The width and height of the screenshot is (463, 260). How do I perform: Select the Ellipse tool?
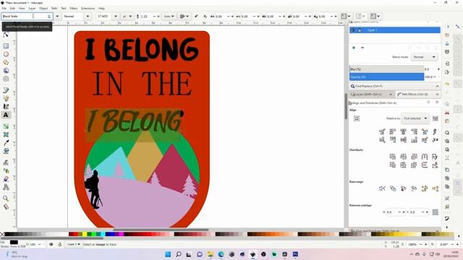coord(6,54)
